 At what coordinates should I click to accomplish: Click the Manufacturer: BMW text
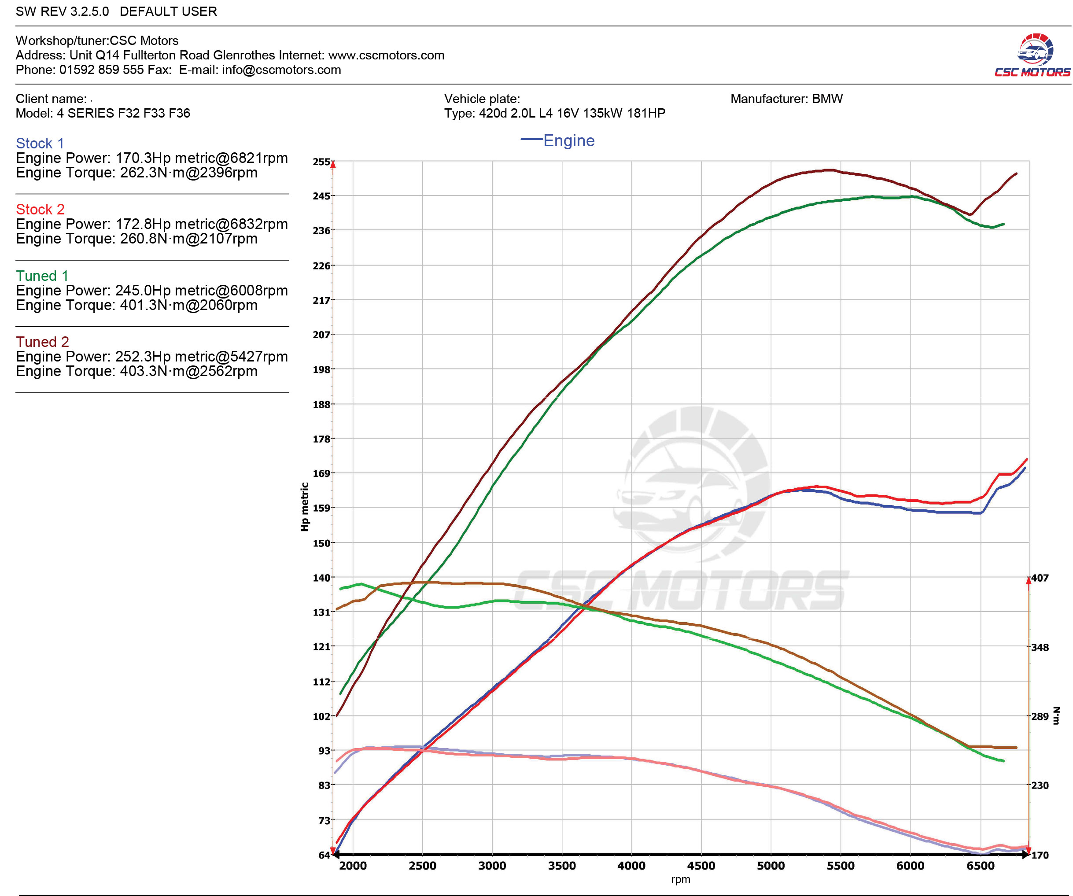pos(786,99)
